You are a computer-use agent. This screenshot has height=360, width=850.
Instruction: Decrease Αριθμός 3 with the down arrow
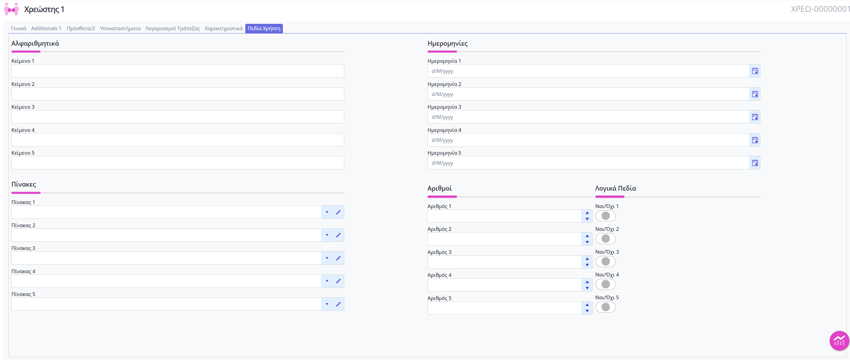coord(587,265)
